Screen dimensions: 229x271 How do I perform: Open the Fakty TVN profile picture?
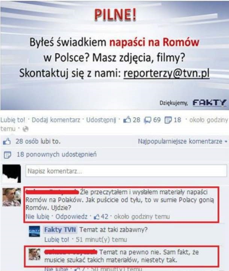coord(34,231)
